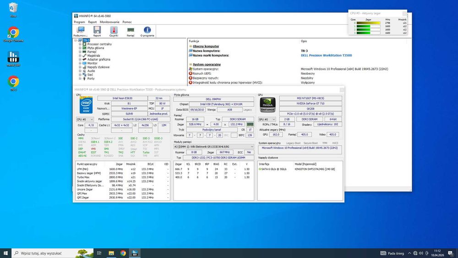Open the Pomoc menu
The width and height of the screenshot is (458, 258).
coord(127,22)
